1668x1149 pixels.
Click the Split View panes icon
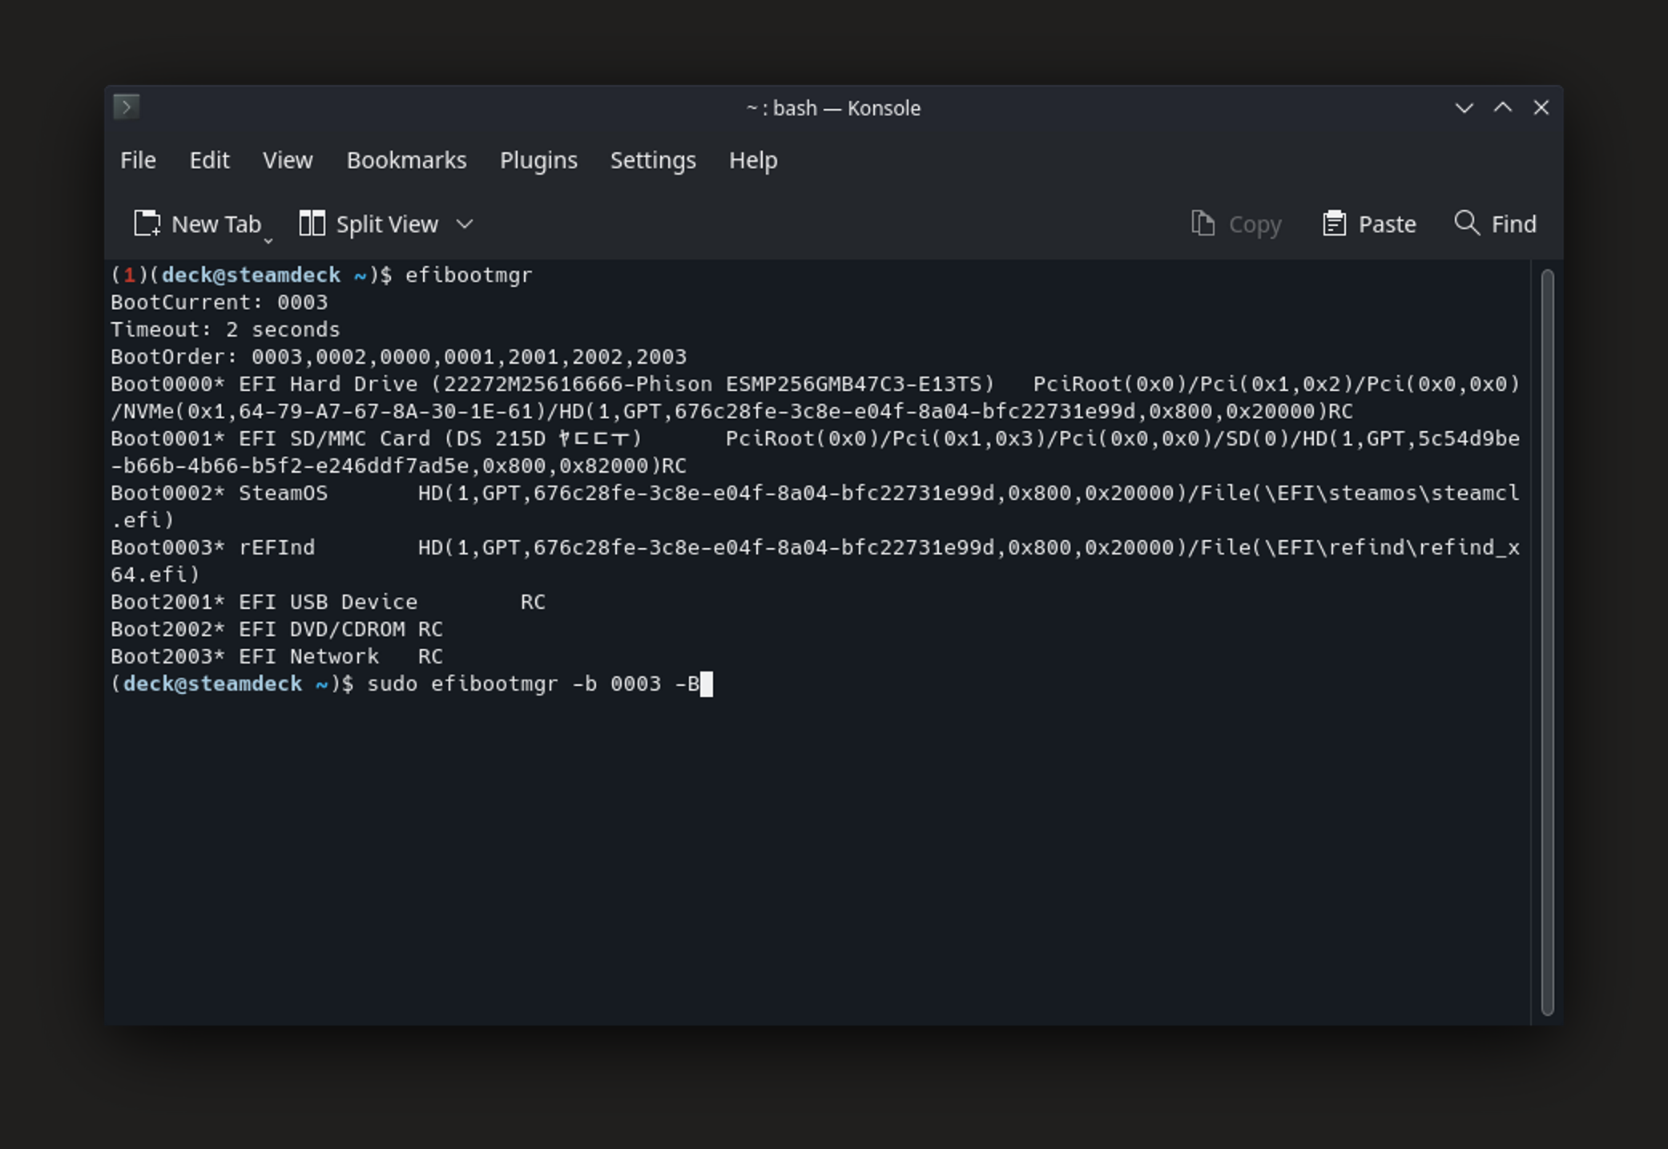click(x=312, y=224)
